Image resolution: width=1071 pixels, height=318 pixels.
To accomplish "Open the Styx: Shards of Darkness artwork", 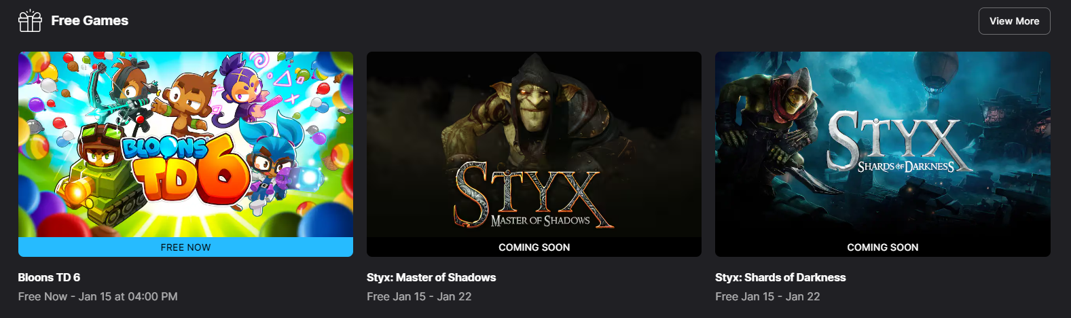I will pos(883,145).
